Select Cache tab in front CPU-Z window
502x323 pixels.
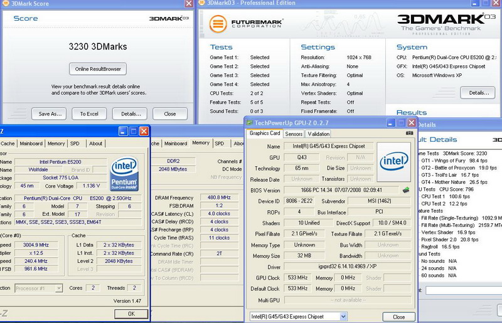[8, 144]
